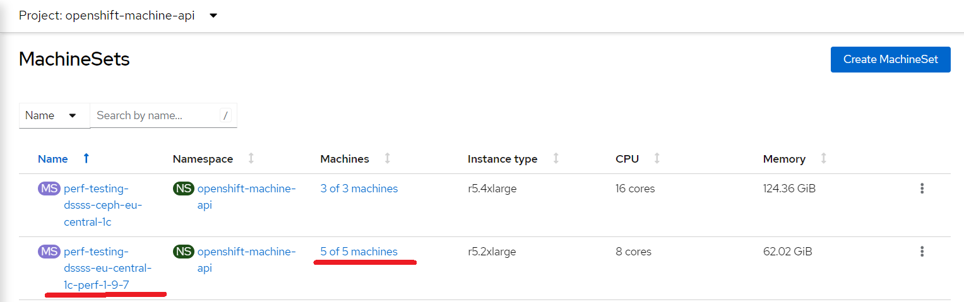The height and width of the screenshot is (302, 964).
Task: Select the 124.36 GiB memory cell
Action: coord(790,189)
